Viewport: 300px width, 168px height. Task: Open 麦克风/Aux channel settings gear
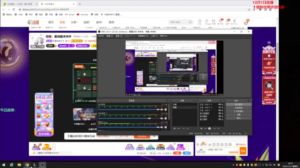(x=166, y=127)
